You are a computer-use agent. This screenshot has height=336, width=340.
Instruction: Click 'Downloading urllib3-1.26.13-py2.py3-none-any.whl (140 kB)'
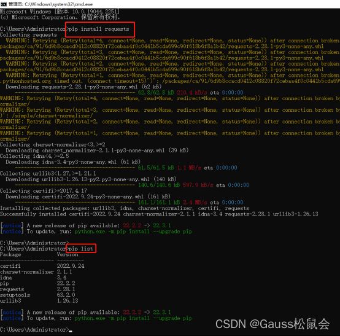(x=91, y=179)
